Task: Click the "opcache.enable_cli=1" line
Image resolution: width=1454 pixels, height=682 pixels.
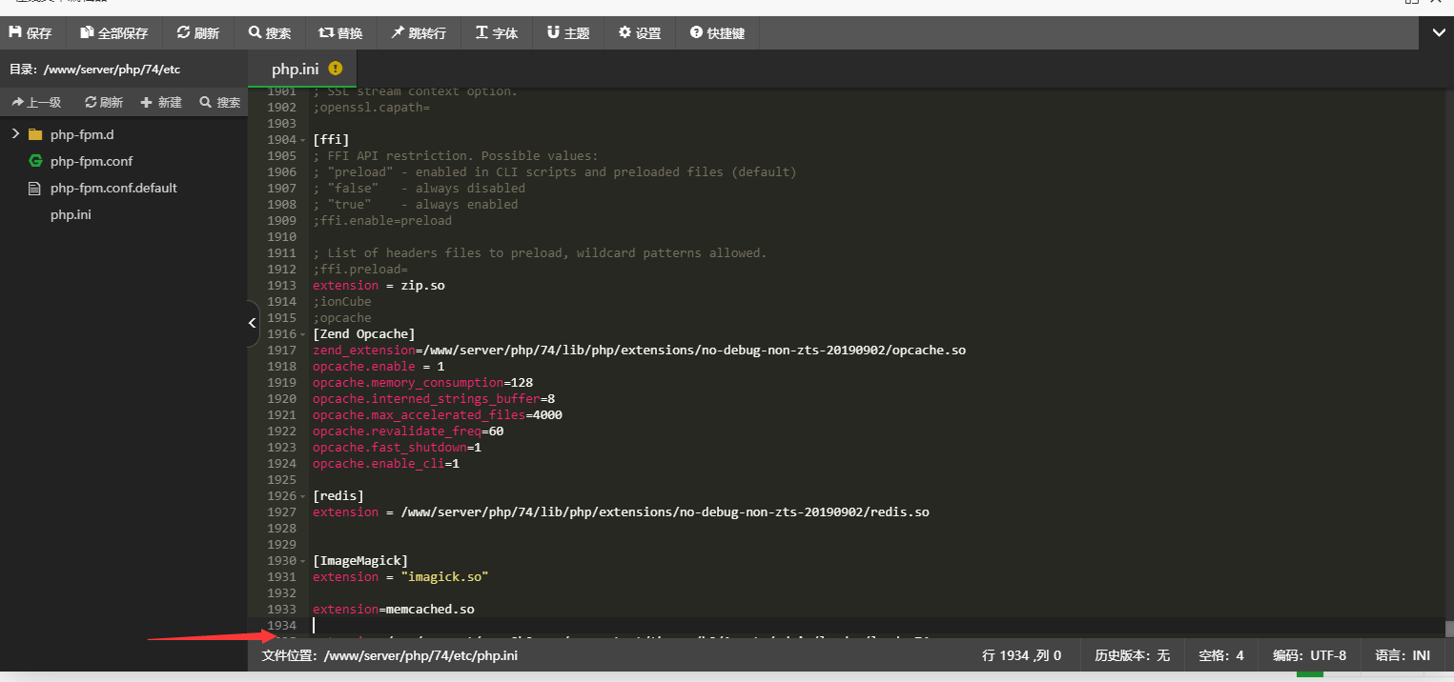Action: click(x=386, y=463)
